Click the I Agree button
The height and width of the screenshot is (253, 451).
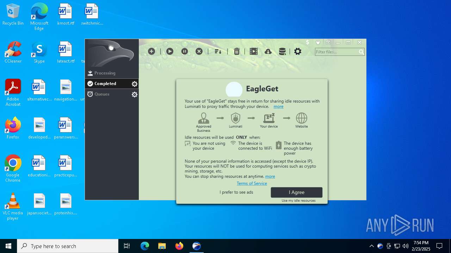pos(297,192)
